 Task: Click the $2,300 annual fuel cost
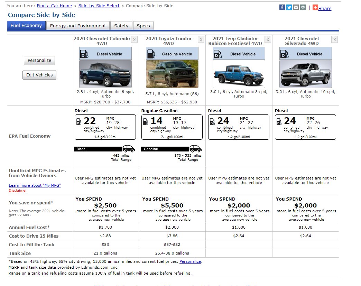click(172, 227)
